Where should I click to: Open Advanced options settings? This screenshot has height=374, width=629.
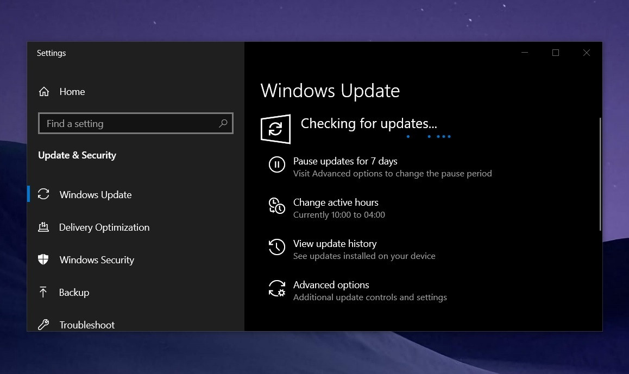(x=331, y=285)
